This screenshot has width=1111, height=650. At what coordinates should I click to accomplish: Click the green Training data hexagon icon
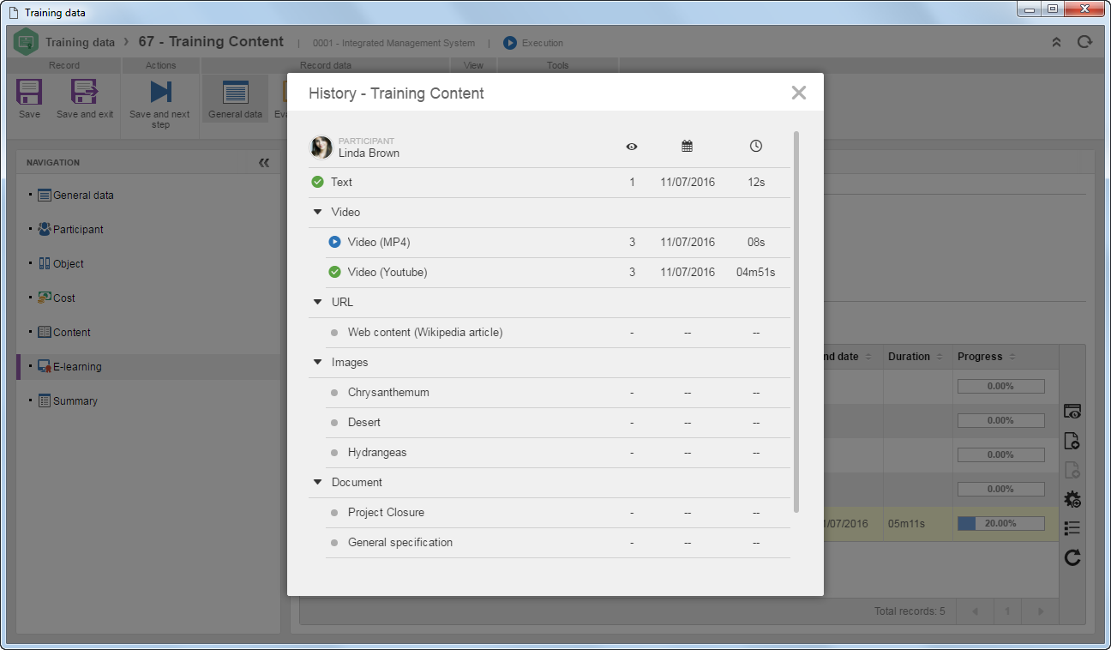click(26, 41)
